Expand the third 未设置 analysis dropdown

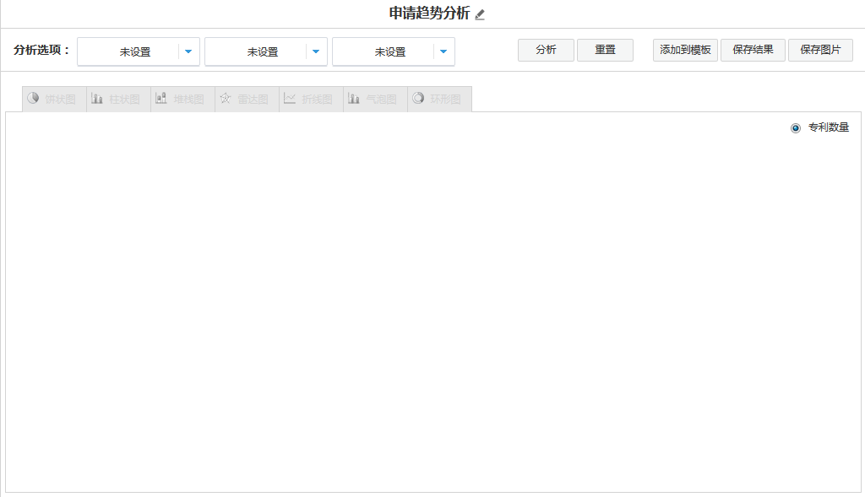(443, 51)
